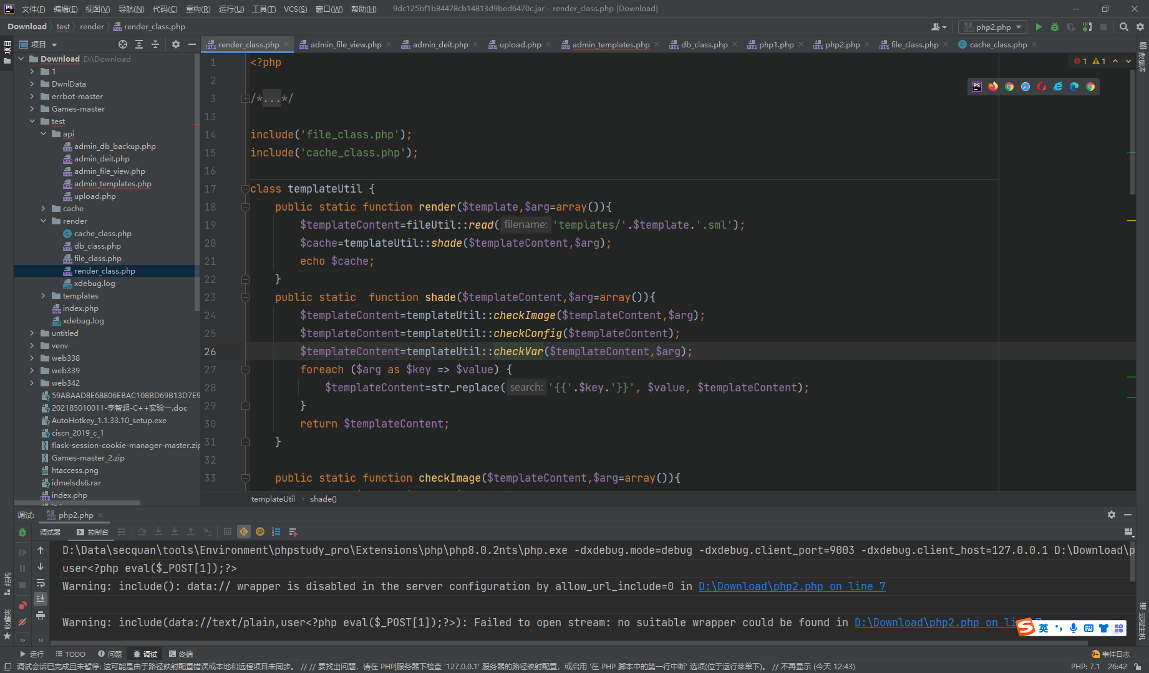Screen dimensions: 1149x673
Task: Preview in Opera browser icon
Action: tap(1042, 87)
